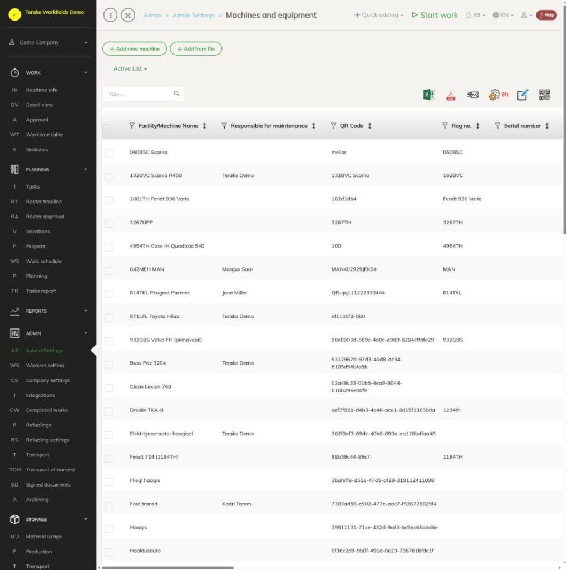567x570 pixels.
Task: Open the EN language dropdown
Action: pos(503,15)
